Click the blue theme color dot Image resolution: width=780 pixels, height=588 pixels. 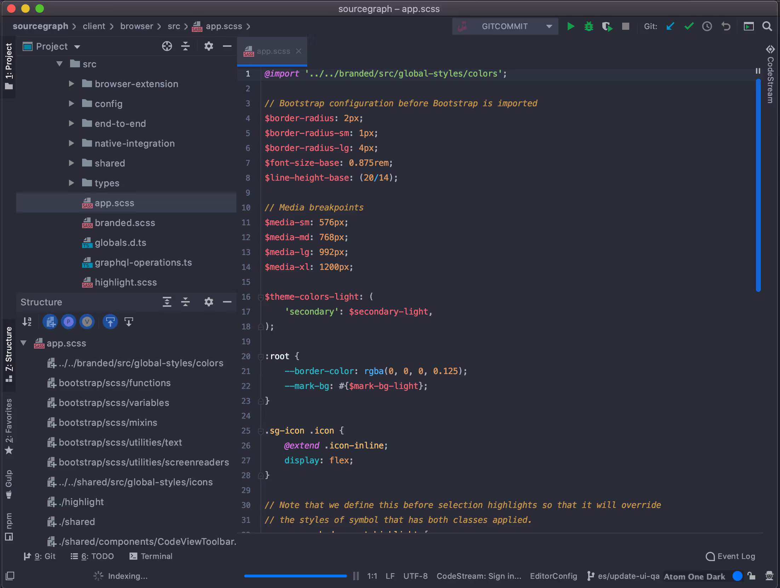tap(738, 576)
